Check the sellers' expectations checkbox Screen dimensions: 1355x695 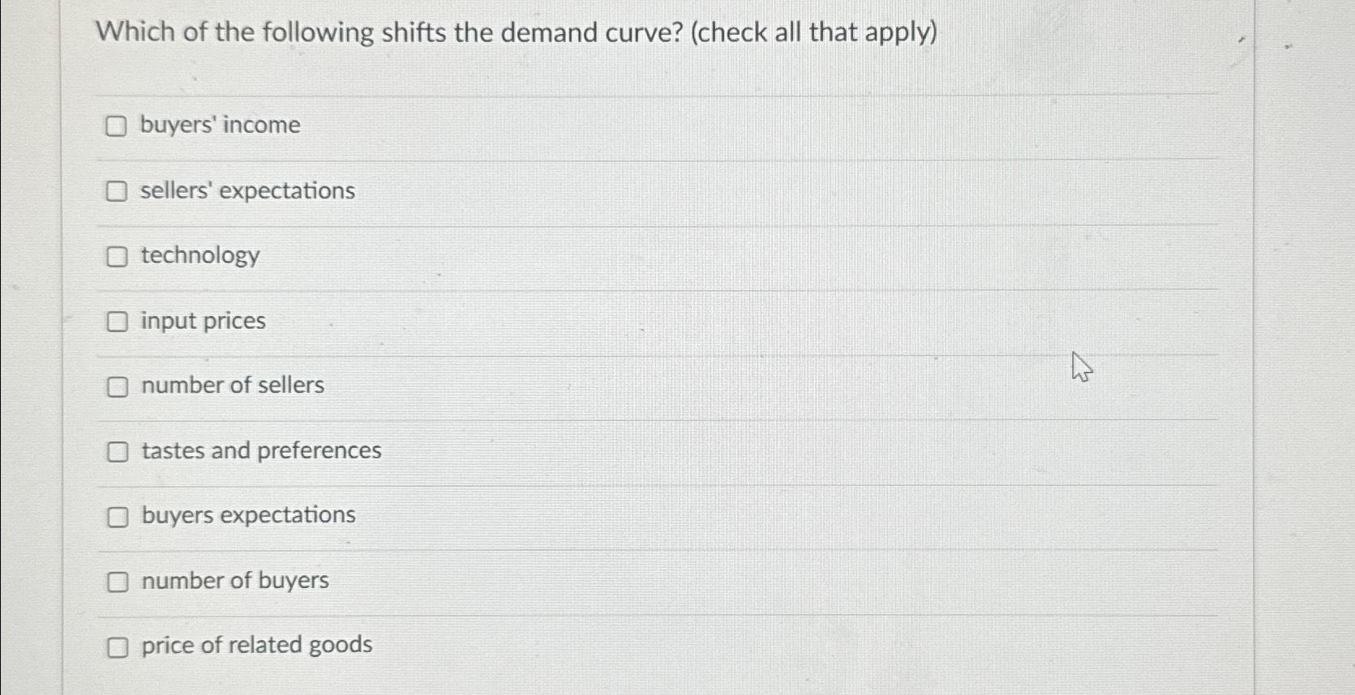pos(118,192)
